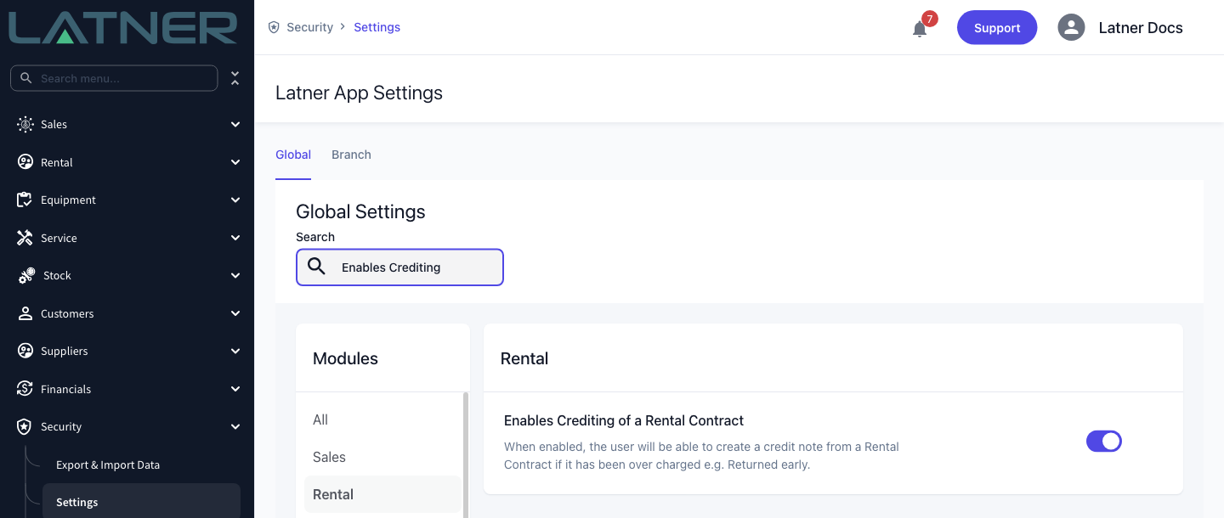
Task: Expand the Service menu chevron
Action: pos(235,238)
